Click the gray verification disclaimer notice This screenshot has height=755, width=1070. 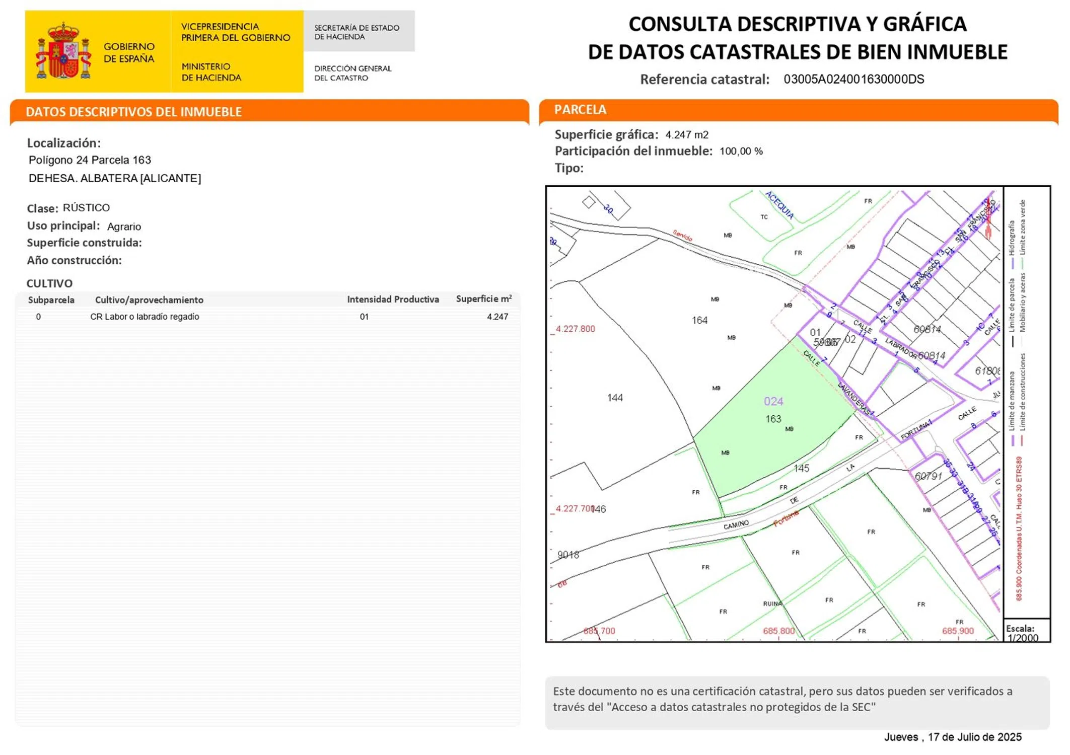tap(797, 699)
